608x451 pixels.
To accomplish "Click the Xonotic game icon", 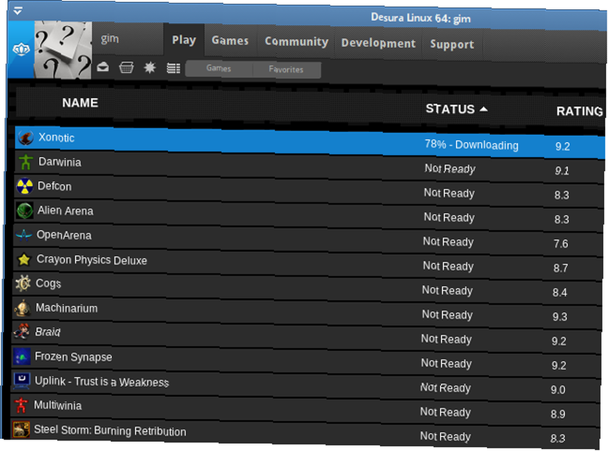I will click(x=26, y=138).
